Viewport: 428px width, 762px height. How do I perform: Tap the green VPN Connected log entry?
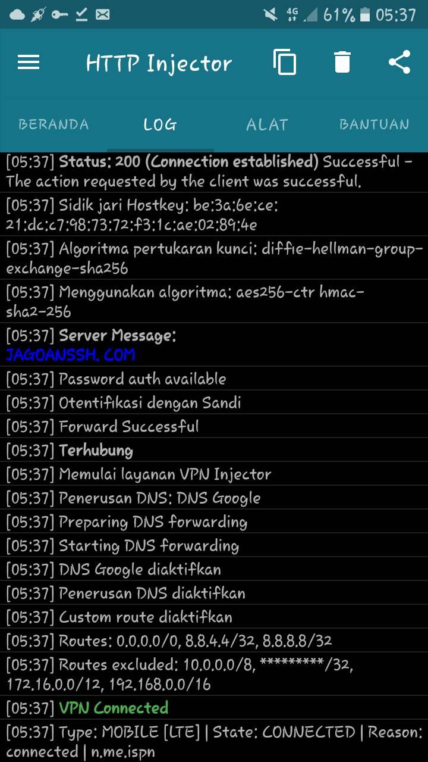coord(114,708)
